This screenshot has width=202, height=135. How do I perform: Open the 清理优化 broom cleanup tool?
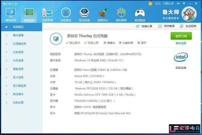click(x=103, y=12)
